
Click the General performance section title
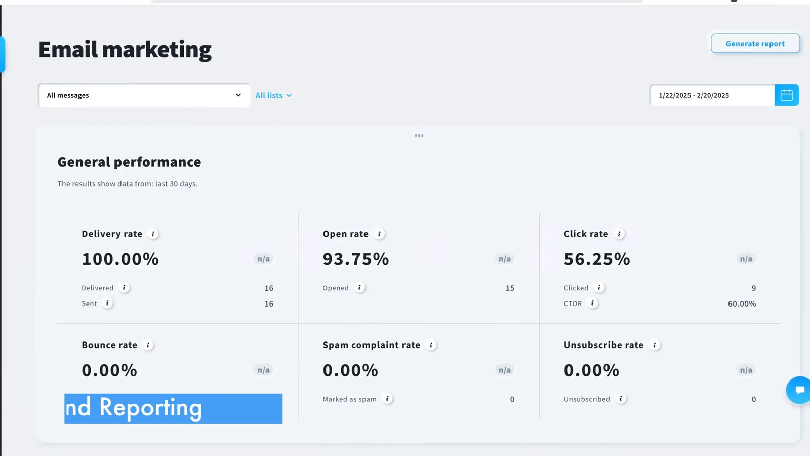(129, 162)
